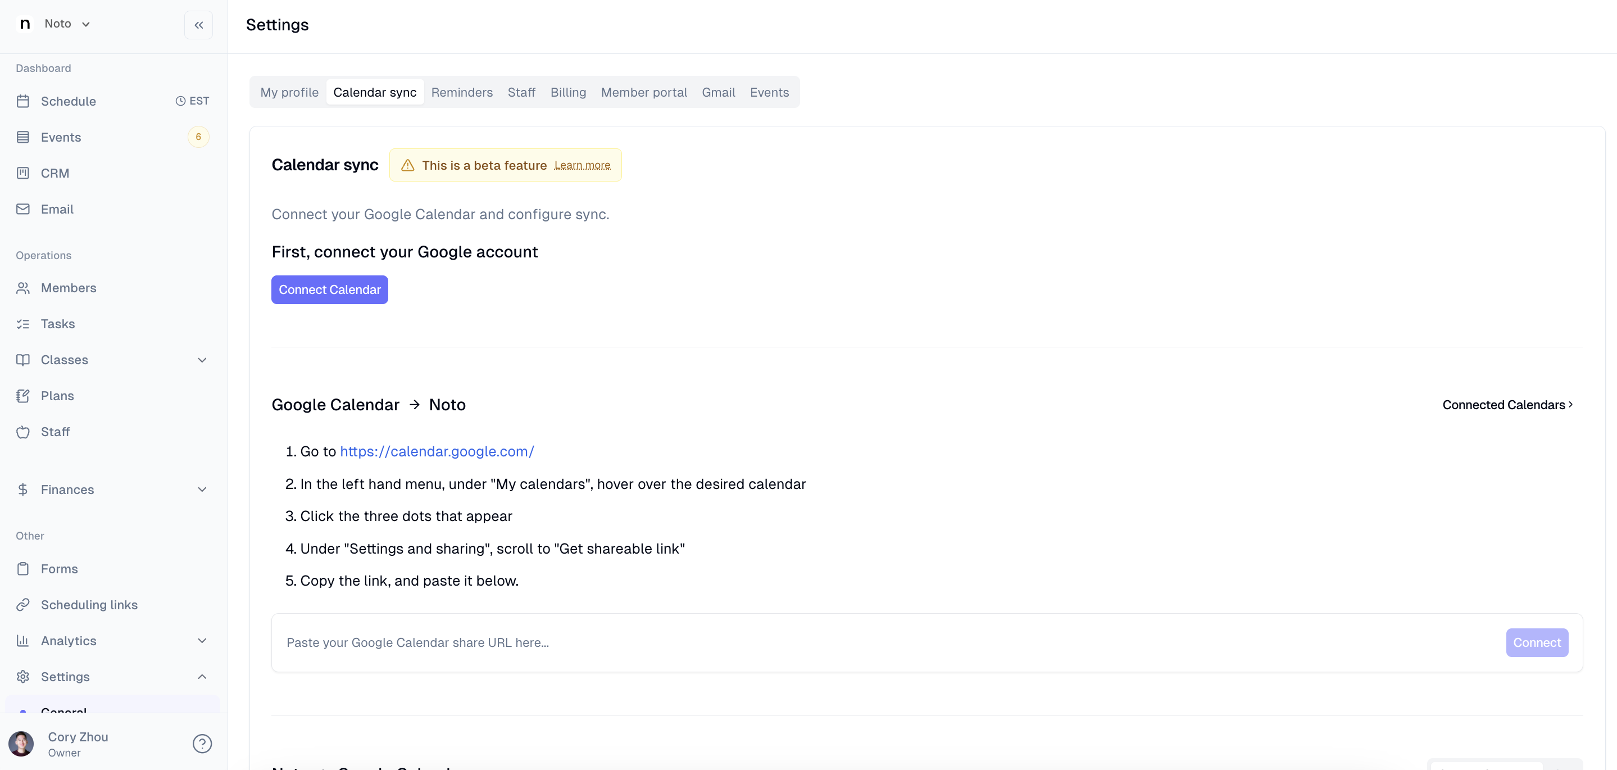Image resolution: width=1617 pixels, height=770 pixels.
Task: Click the Events badge showing 6
Action: click(198, 137)
